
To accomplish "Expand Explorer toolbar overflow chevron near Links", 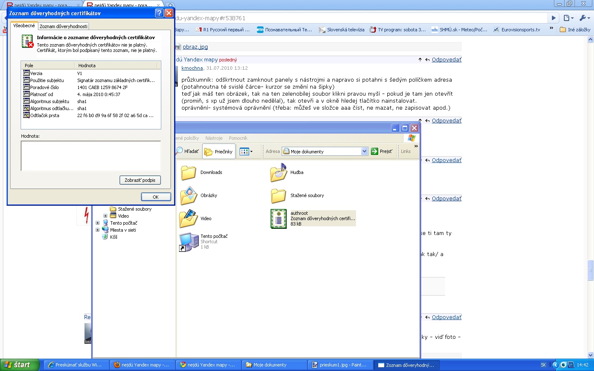I will point(416,146).
